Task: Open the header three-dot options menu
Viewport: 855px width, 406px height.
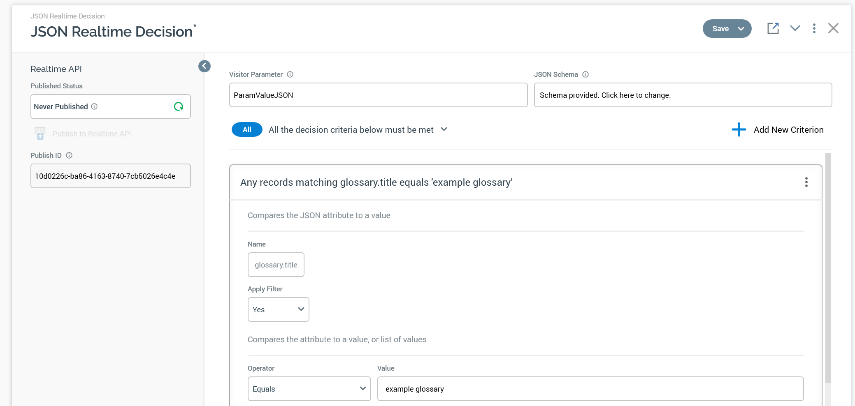Action: tap(814, 28)
